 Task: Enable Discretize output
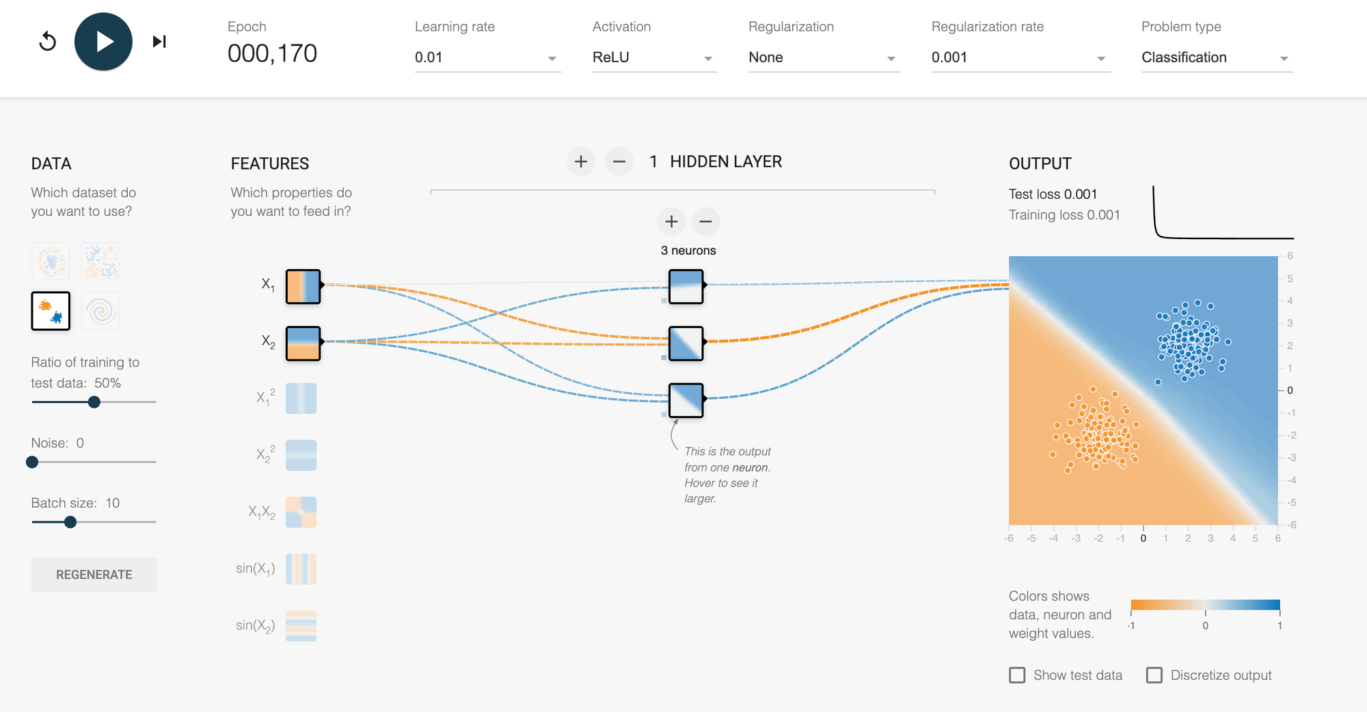coord(1155,675)
